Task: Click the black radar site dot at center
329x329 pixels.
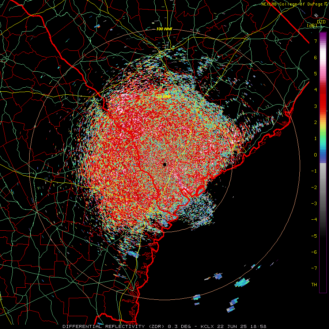Action: tap(165, 164)
